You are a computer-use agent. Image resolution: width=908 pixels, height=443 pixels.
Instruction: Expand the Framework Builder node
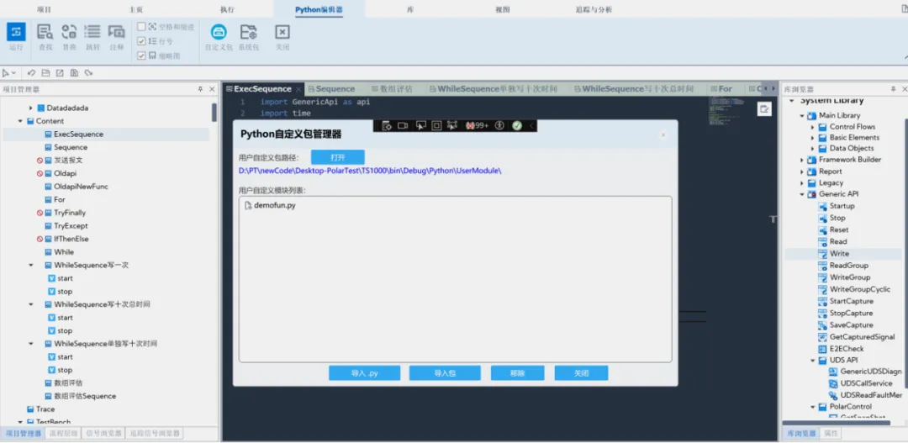click(x=802, y=160)
